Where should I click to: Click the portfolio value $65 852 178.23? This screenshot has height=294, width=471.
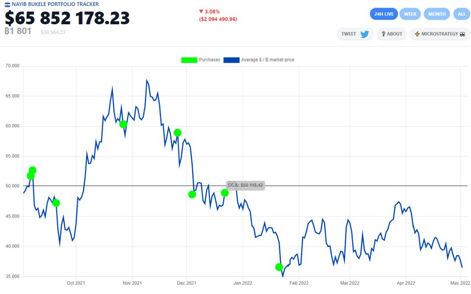tap(67, 18)
